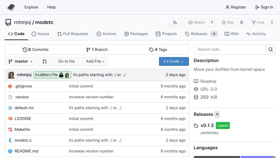
Task: Click the watchers count 1
Action: coord(212,23)
